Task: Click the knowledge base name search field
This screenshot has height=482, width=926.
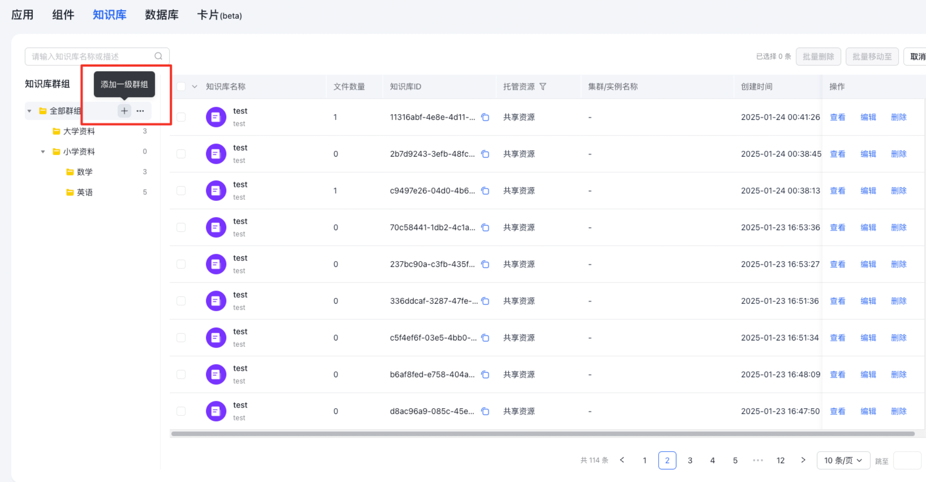Action: 97,57
